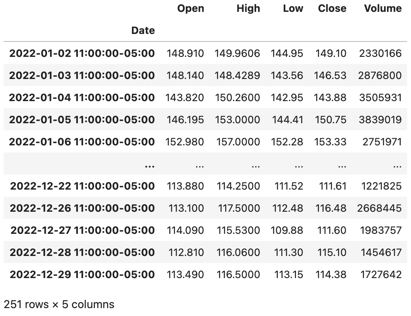411x316 pixels.
Task: Click the Volume column header
Action: [x=383, y=9]
